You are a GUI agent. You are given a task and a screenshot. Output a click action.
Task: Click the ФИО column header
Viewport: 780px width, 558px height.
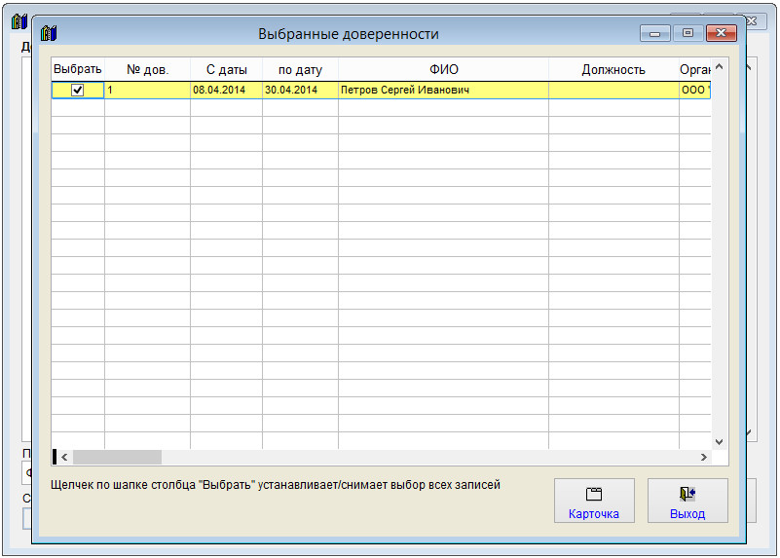[x=443, y=69]
